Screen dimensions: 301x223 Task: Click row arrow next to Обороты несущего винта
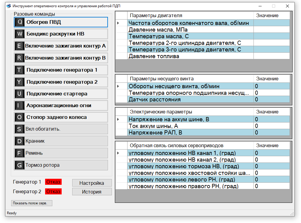click(118, 86)
